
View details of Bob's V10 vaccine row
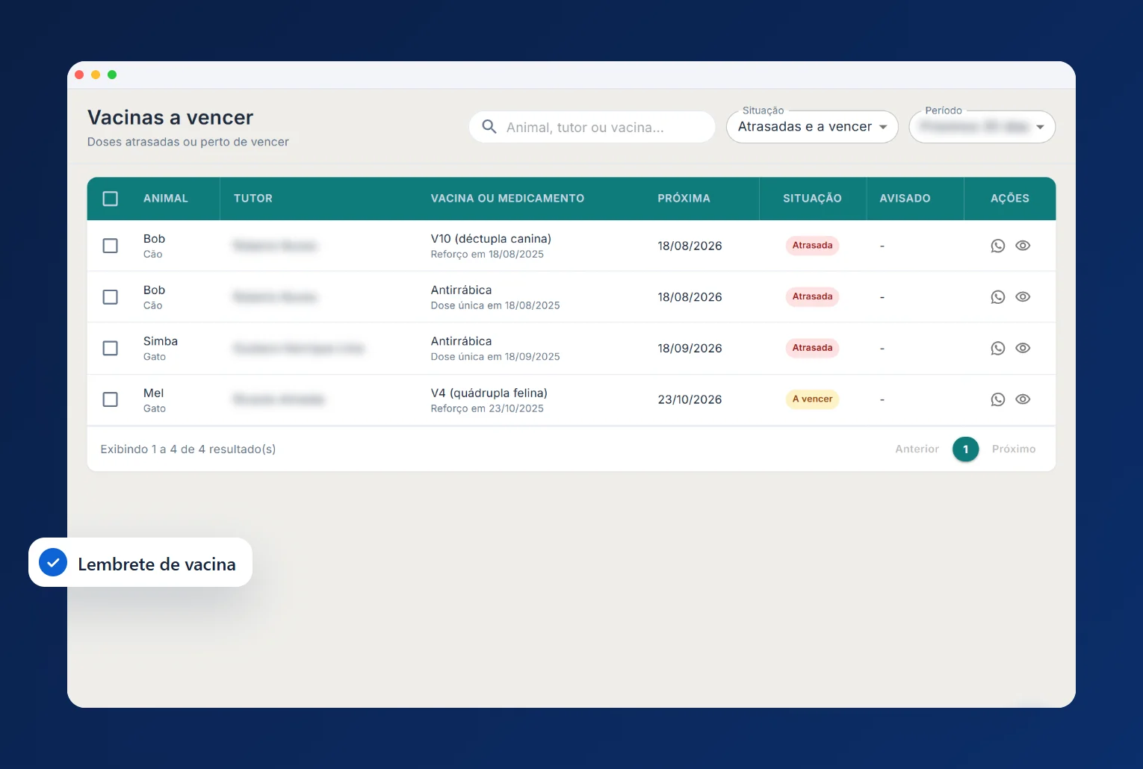(1023, 246)
